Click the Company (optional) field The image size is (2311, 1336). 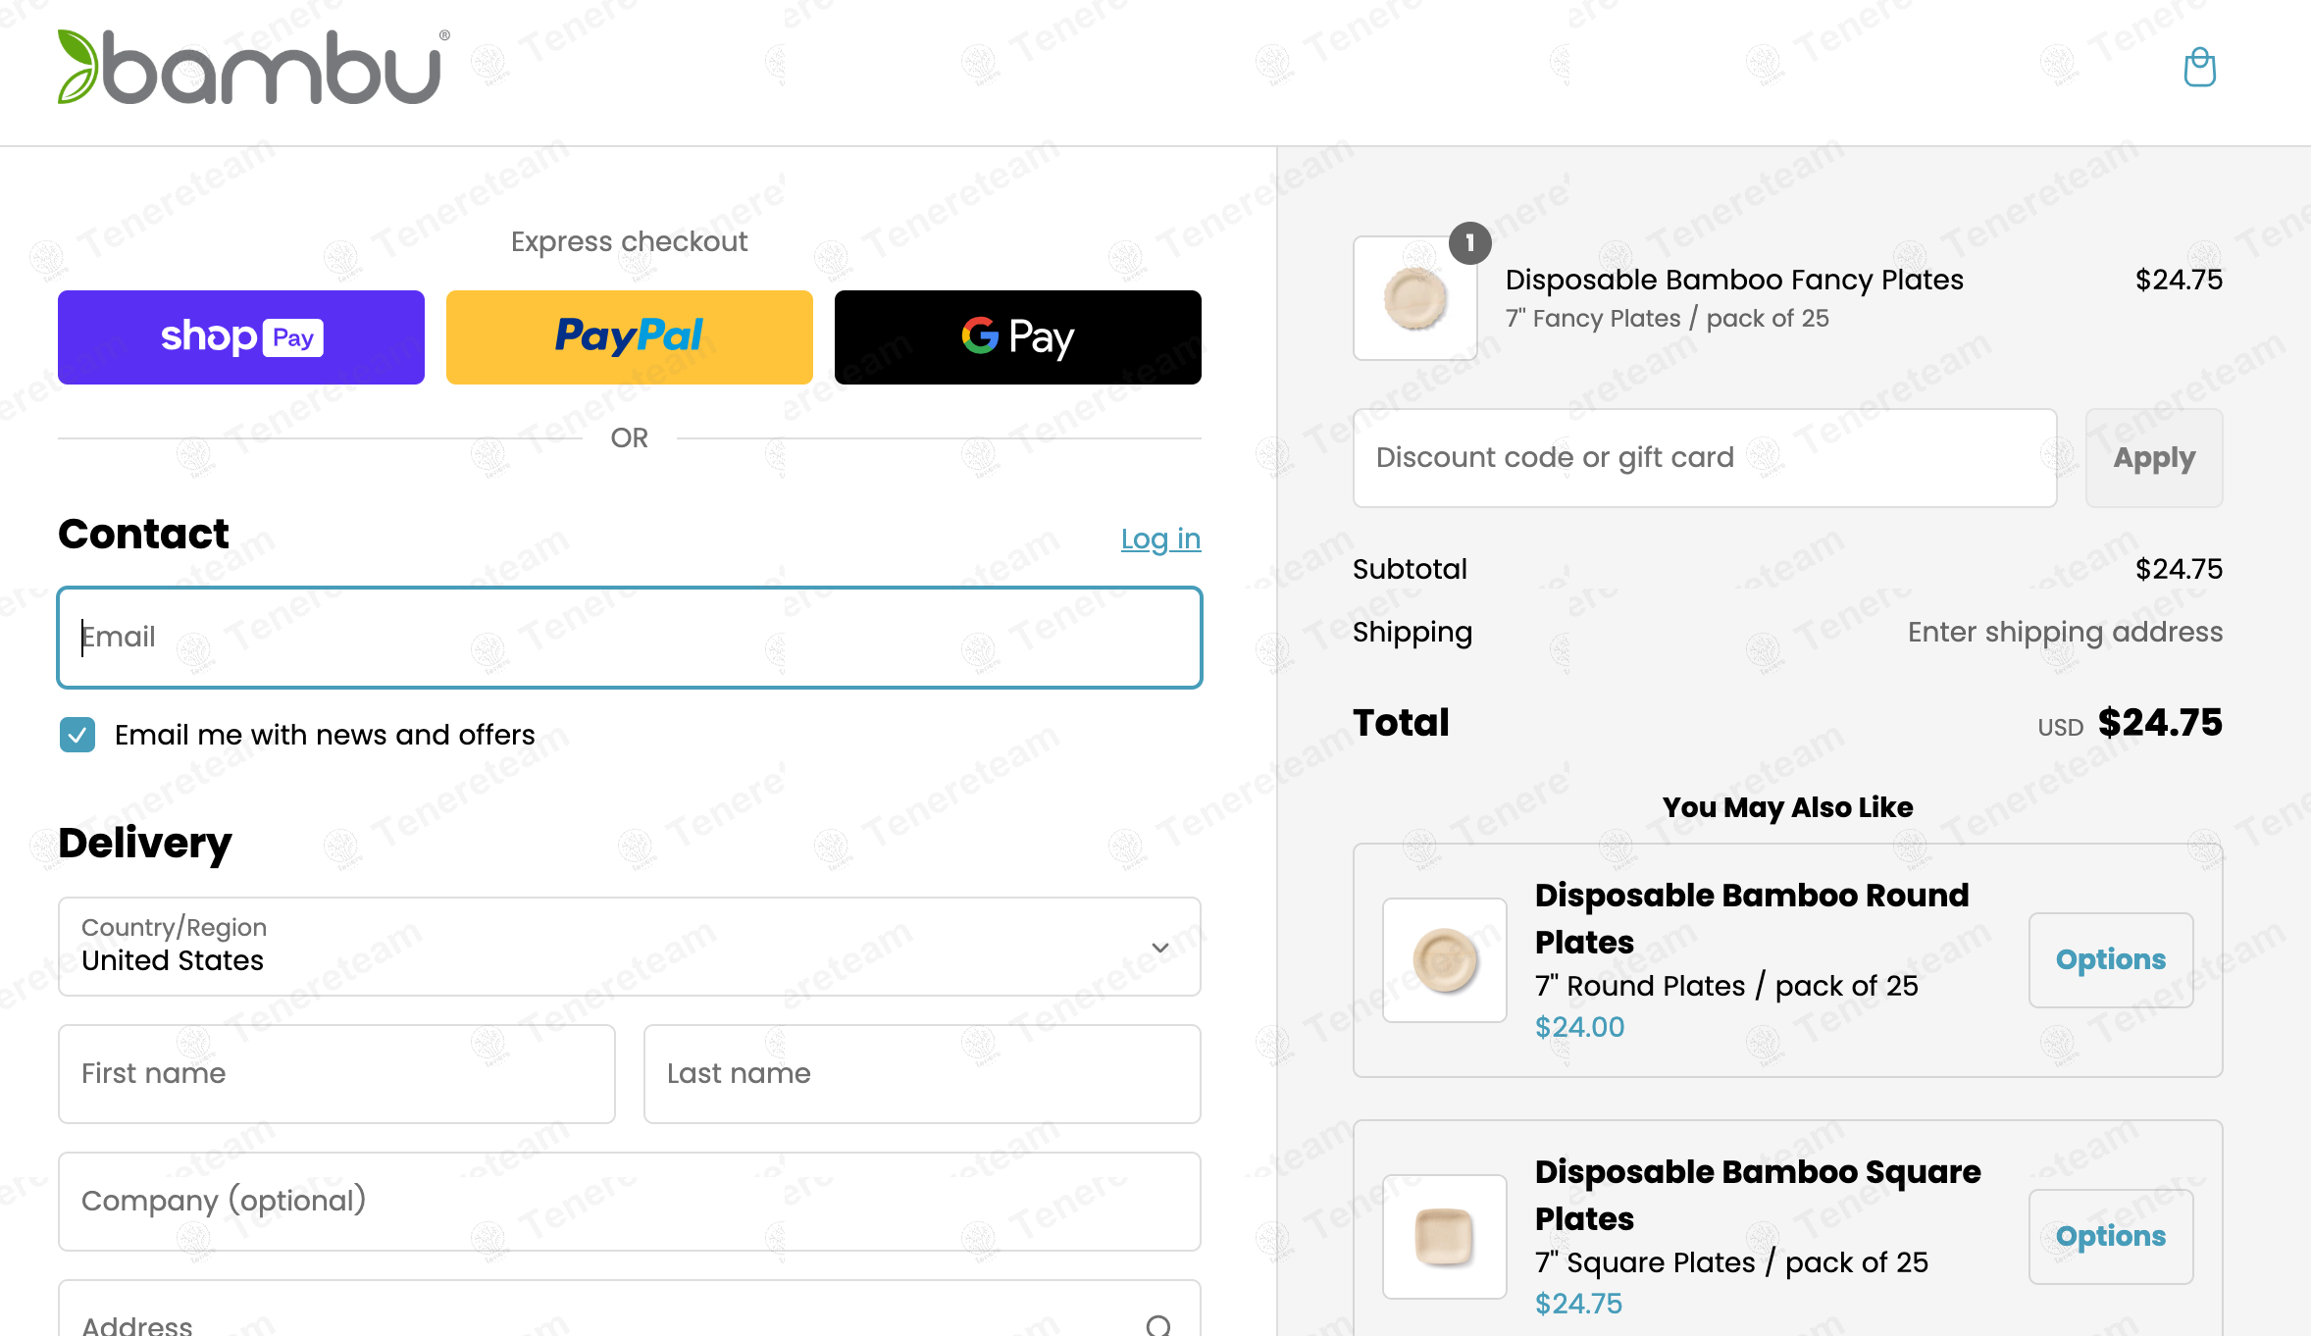pyautogui.click(x=629, y=1202)
